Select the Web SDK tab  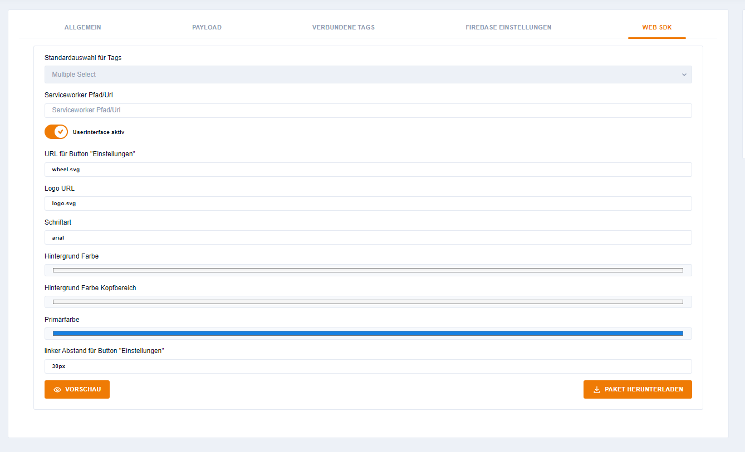point(657,27)
